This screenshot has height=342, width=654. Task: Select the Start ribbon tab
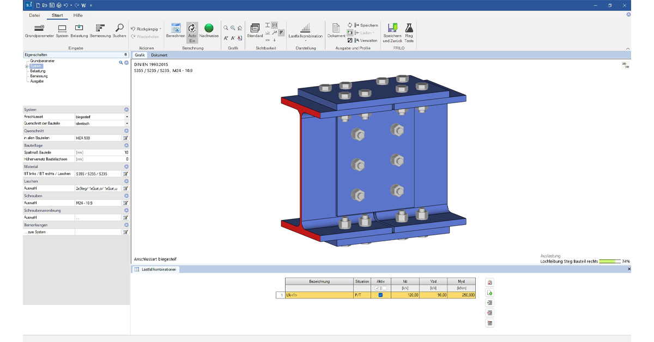tap(58, 15)
